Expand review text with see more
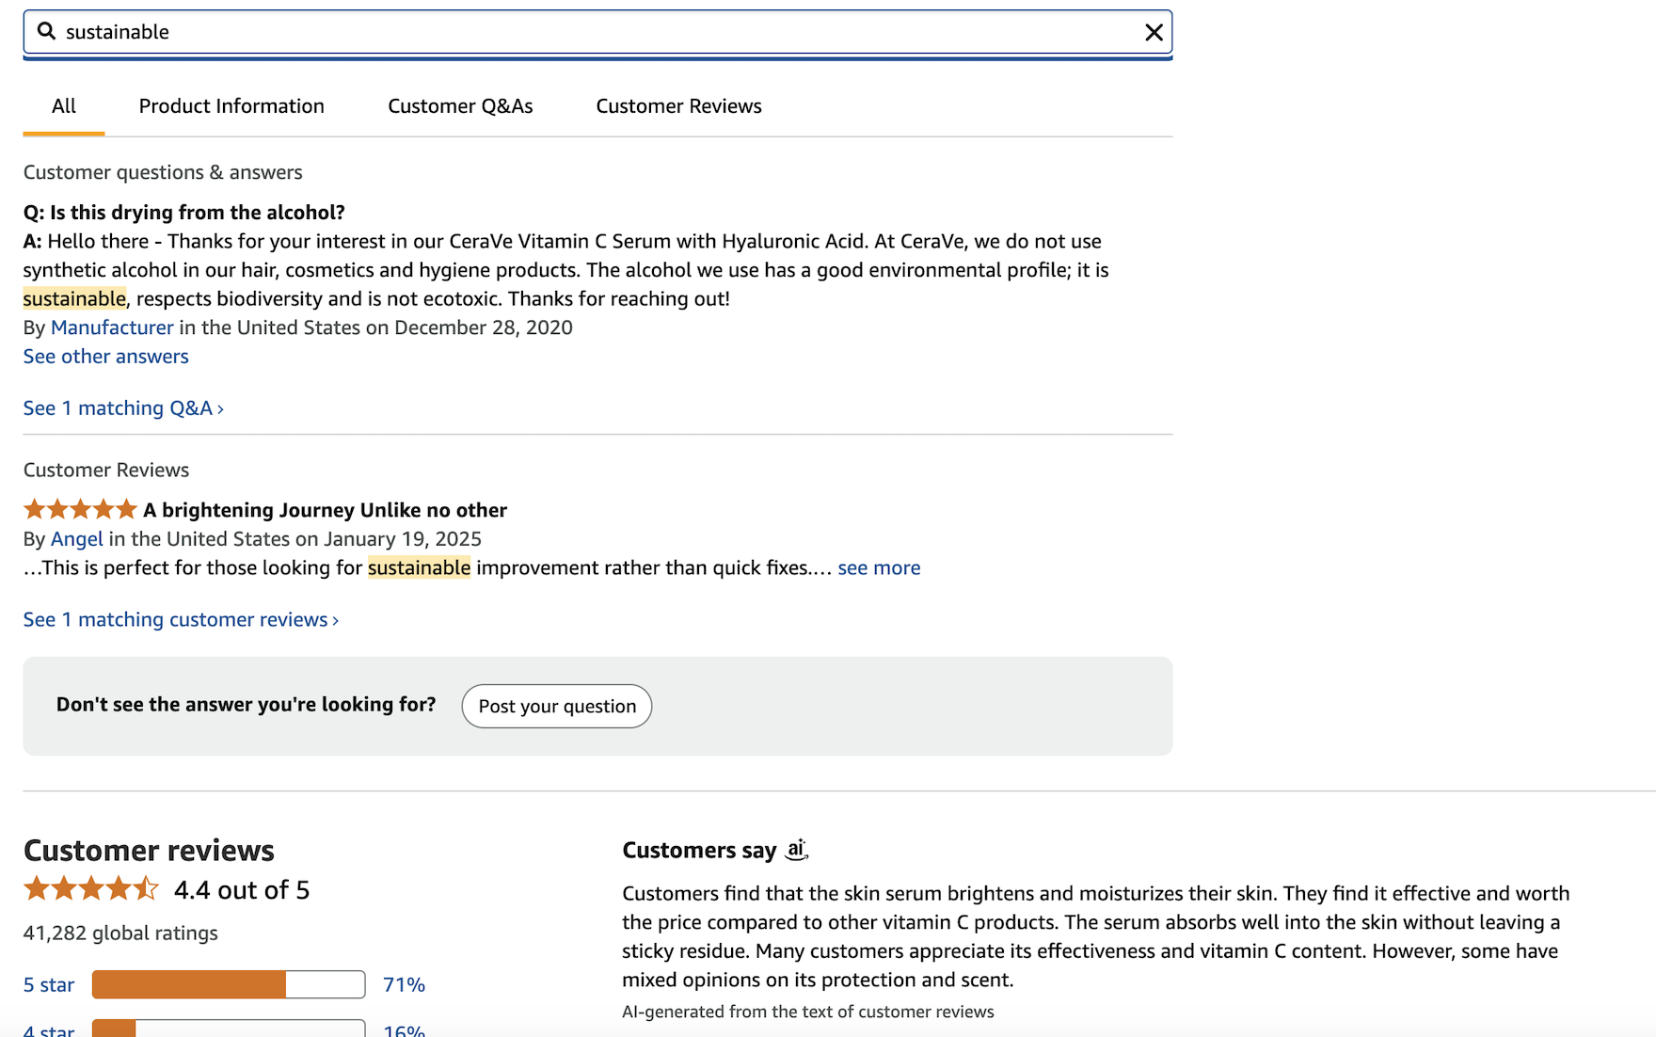The image size is (1656, 1037). pyautogui.click(x=879, y=568)
